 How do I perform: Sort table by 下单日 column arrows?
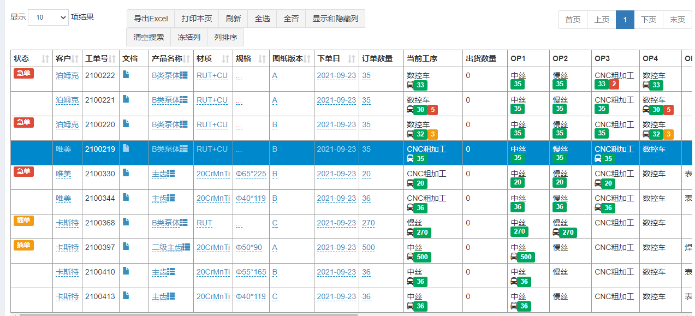click(352, 59)
